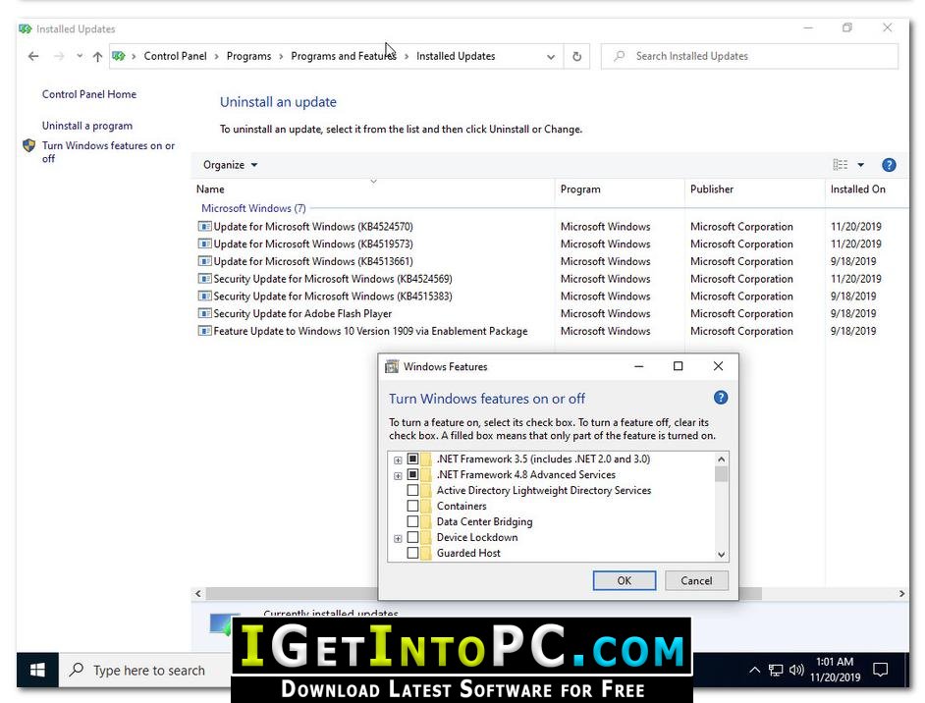Image resolution: width=925 pixels, height=703 pixels.
Task: Select update KB4513661 icon
Action: coord(204,261)
